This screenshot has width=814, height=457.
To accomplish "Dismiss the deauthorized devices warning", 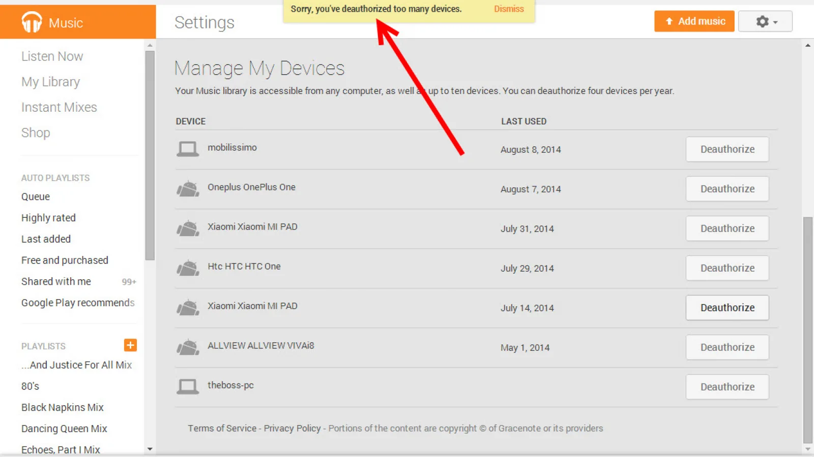I will pyautogui.click(x=509, y=9).
